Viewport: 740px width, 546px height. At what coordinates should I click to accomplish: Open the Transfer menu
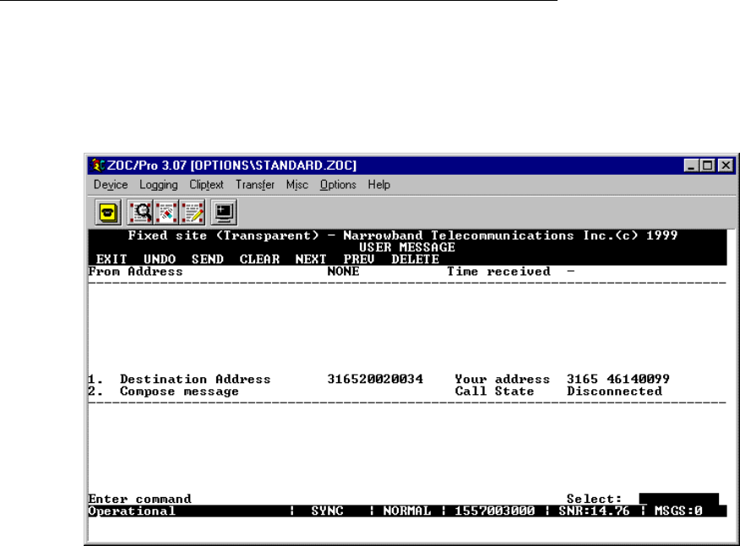pyautogui.click(x=255, y=185)
